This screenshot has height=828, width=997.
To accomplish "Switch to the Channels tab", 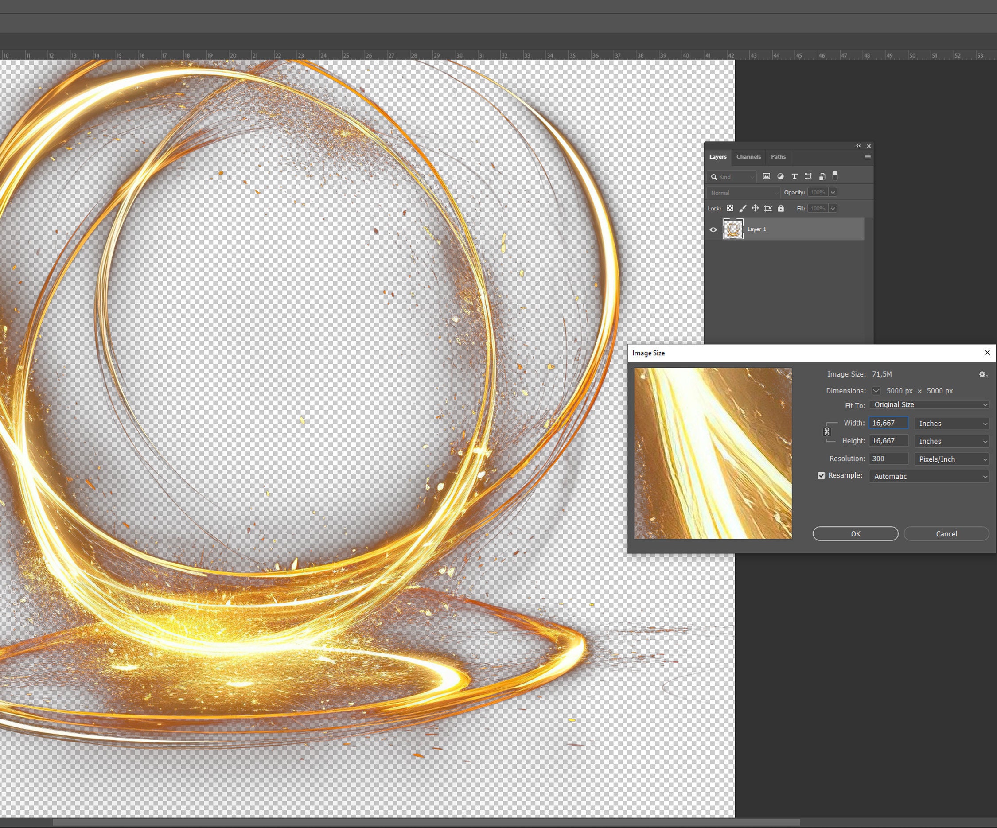I will point(749,157).
